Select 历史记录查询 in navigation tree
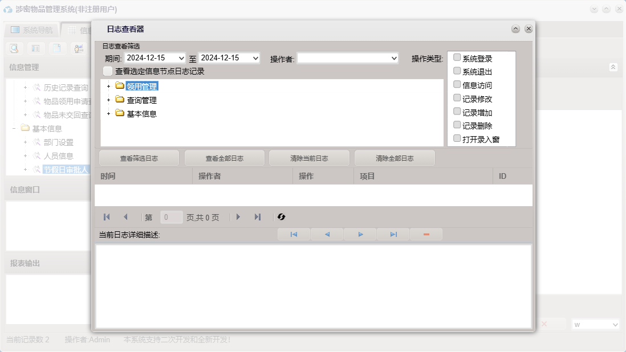 (66, 88)
